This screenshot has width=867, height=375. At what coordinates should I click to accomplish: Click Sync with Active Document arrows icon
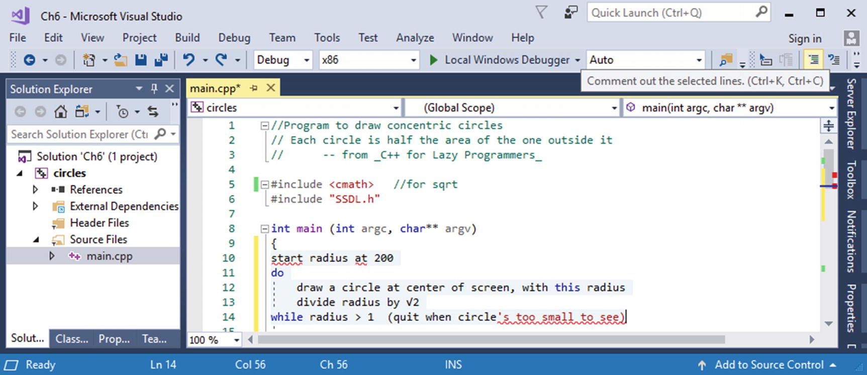[153, 111]
